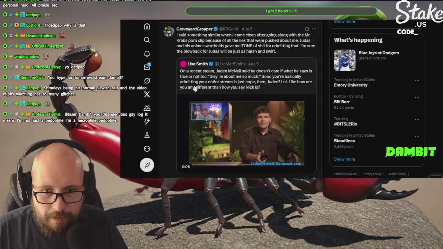This screenshot has height=249, width=443.
Task: Open the More circle-dots sidebar icon
Action: click(x=147, y=149)
